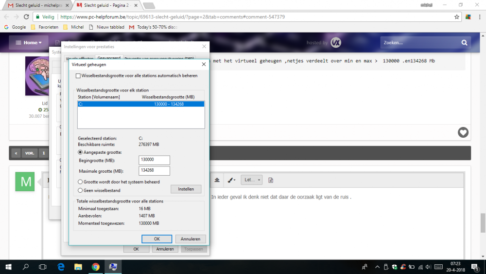Click the Zoeken... search field
Screen dimensions: 486x274
420,42
